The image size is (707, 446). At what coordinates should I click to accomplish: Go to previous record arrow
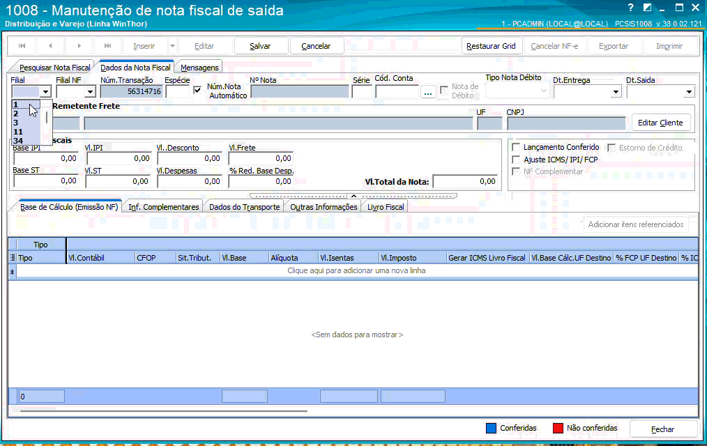point(50,46)
